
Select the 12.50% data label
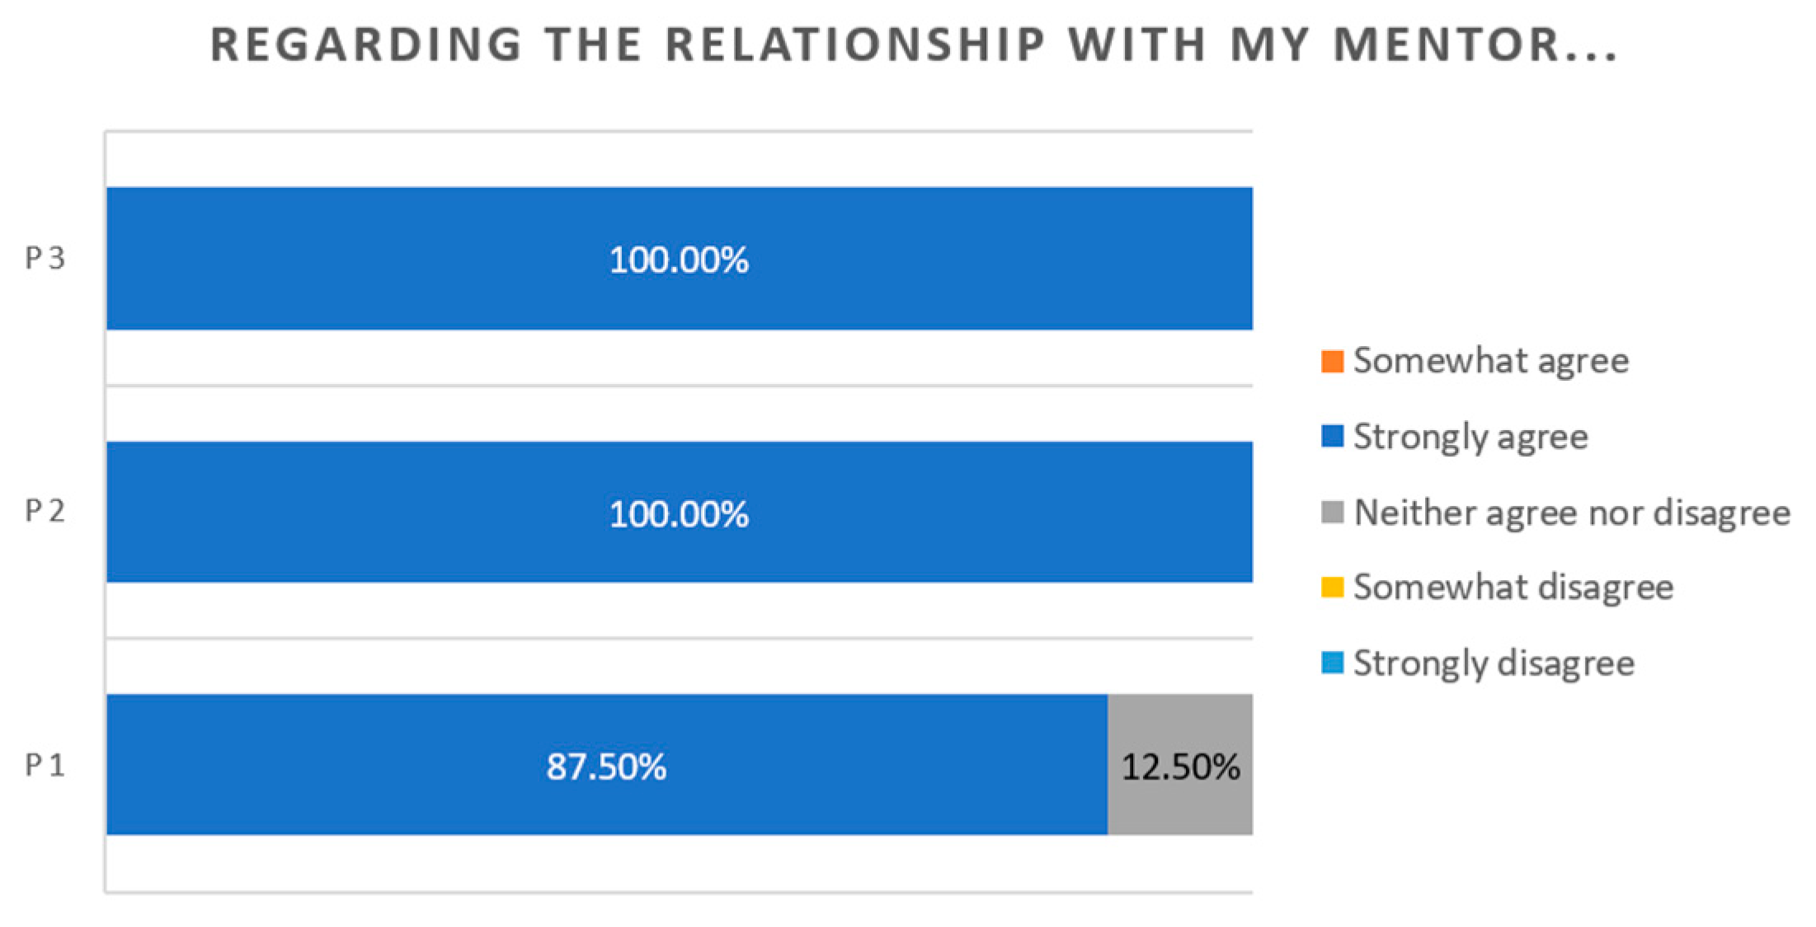pyautogui.click(x=1180, y=767)
